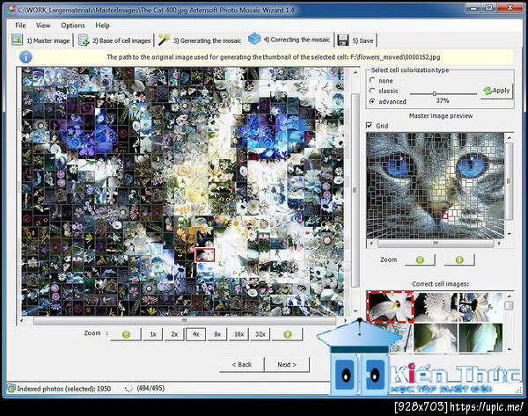This screenshot has height=416, width=528.
Task: Click the mosaic vertical scrollbar
Action: tap(356, 190)
